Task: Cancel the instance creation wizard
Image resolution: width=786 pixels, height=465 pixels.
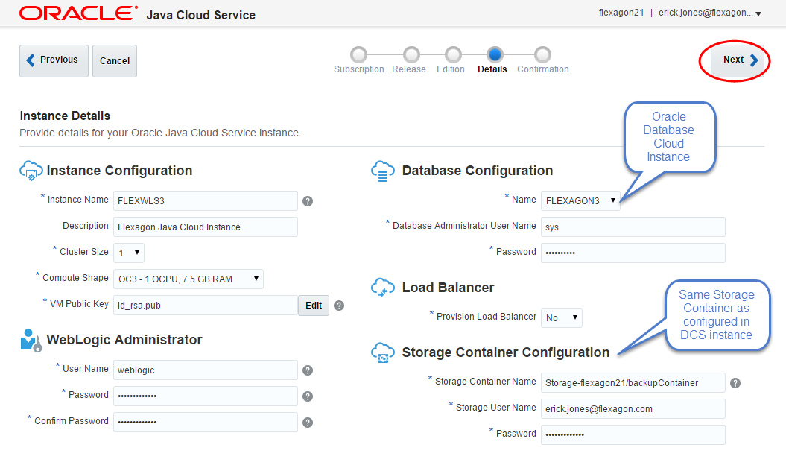Action: point(114,60)
